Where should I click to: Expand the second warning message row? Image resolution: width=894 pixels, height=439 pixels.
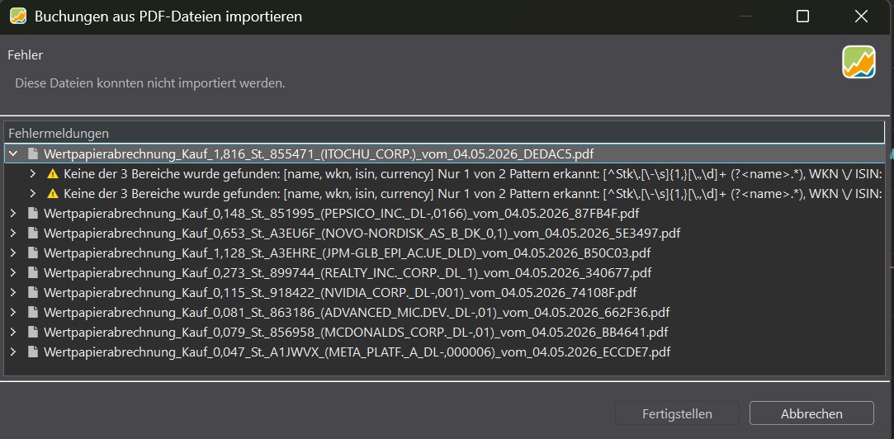pos(33,194)
